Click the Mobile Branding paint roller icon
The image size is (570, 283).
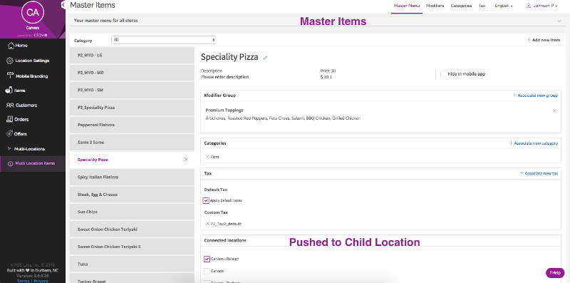(x=10, y=76)
